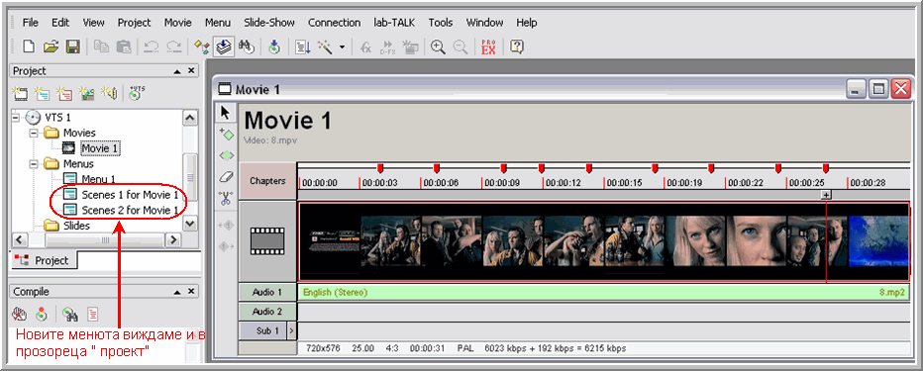923x371 pixels.
Task: Click the New document toolbar icon
Action: click(x=29, y=47)
